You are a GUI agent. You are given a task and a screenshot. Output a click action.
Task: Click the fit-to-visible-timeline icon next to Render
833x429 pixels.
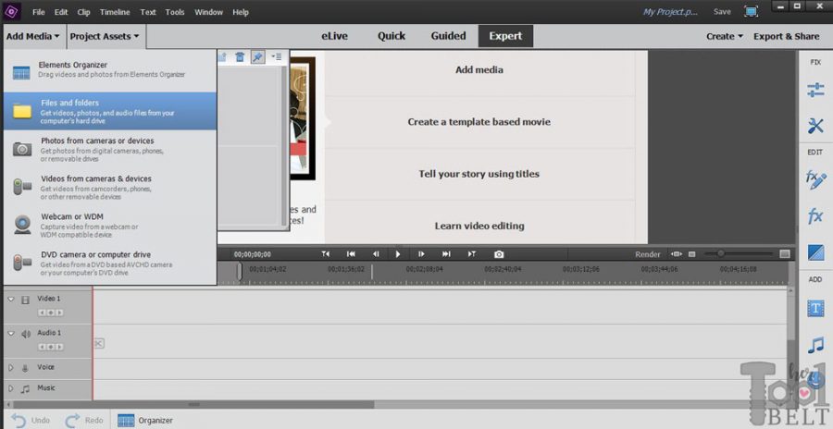[677, 254]
